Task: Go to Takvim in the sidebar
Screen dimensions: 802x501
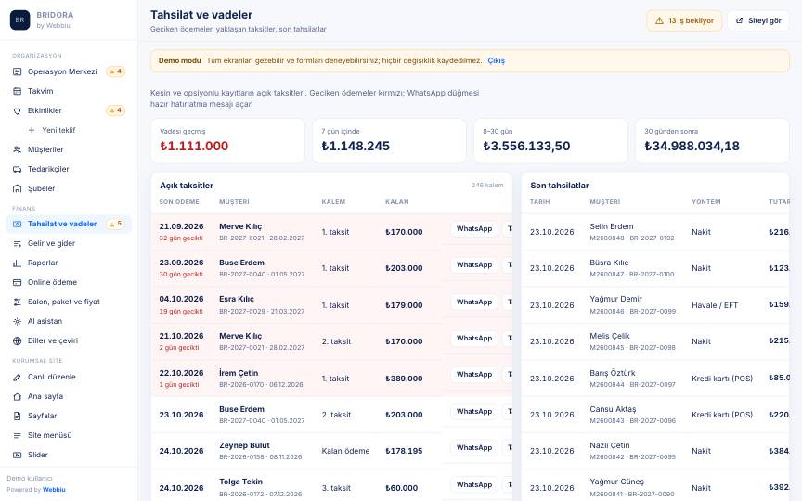Action: click(x=69, y=91)
